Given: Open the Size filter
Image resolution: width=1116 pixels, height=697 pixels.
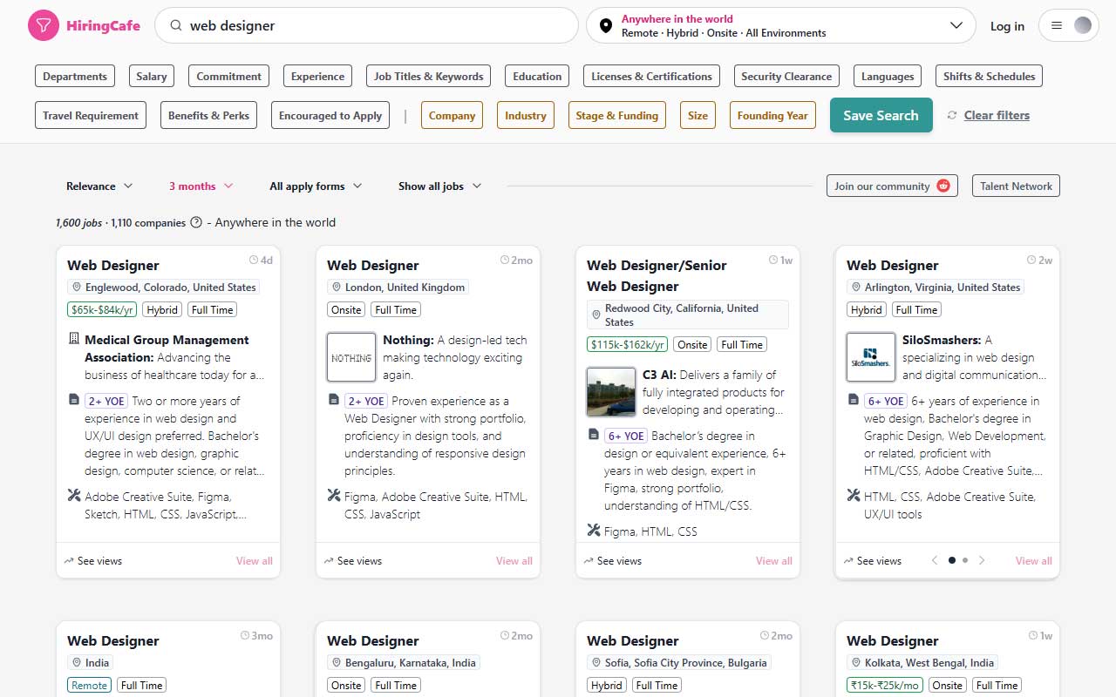Looking at the screenshot, I should pos(697,115).
